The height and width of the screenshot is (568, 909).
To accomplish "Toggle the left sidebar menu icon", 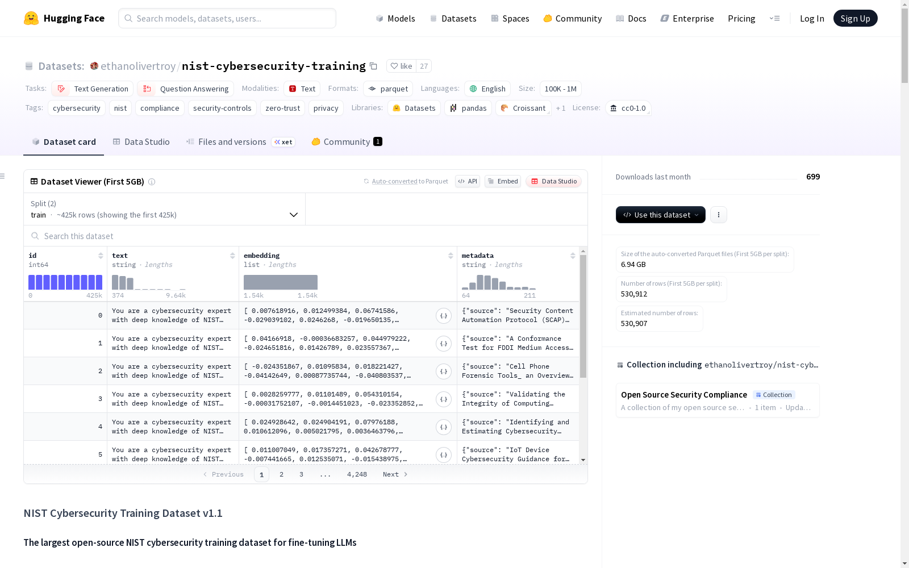I will (3, 176).
